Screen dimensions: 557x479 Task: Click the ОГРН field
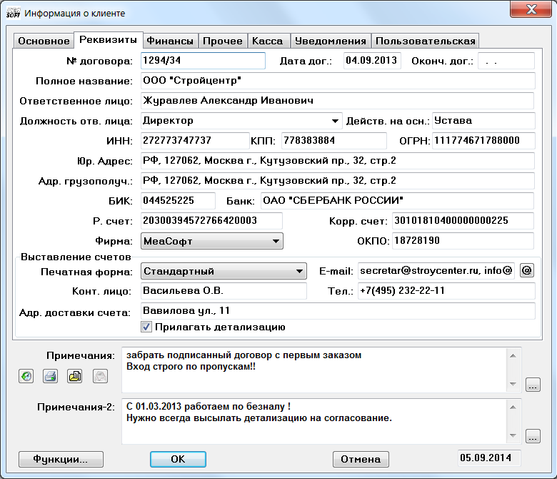pos(483,141)
